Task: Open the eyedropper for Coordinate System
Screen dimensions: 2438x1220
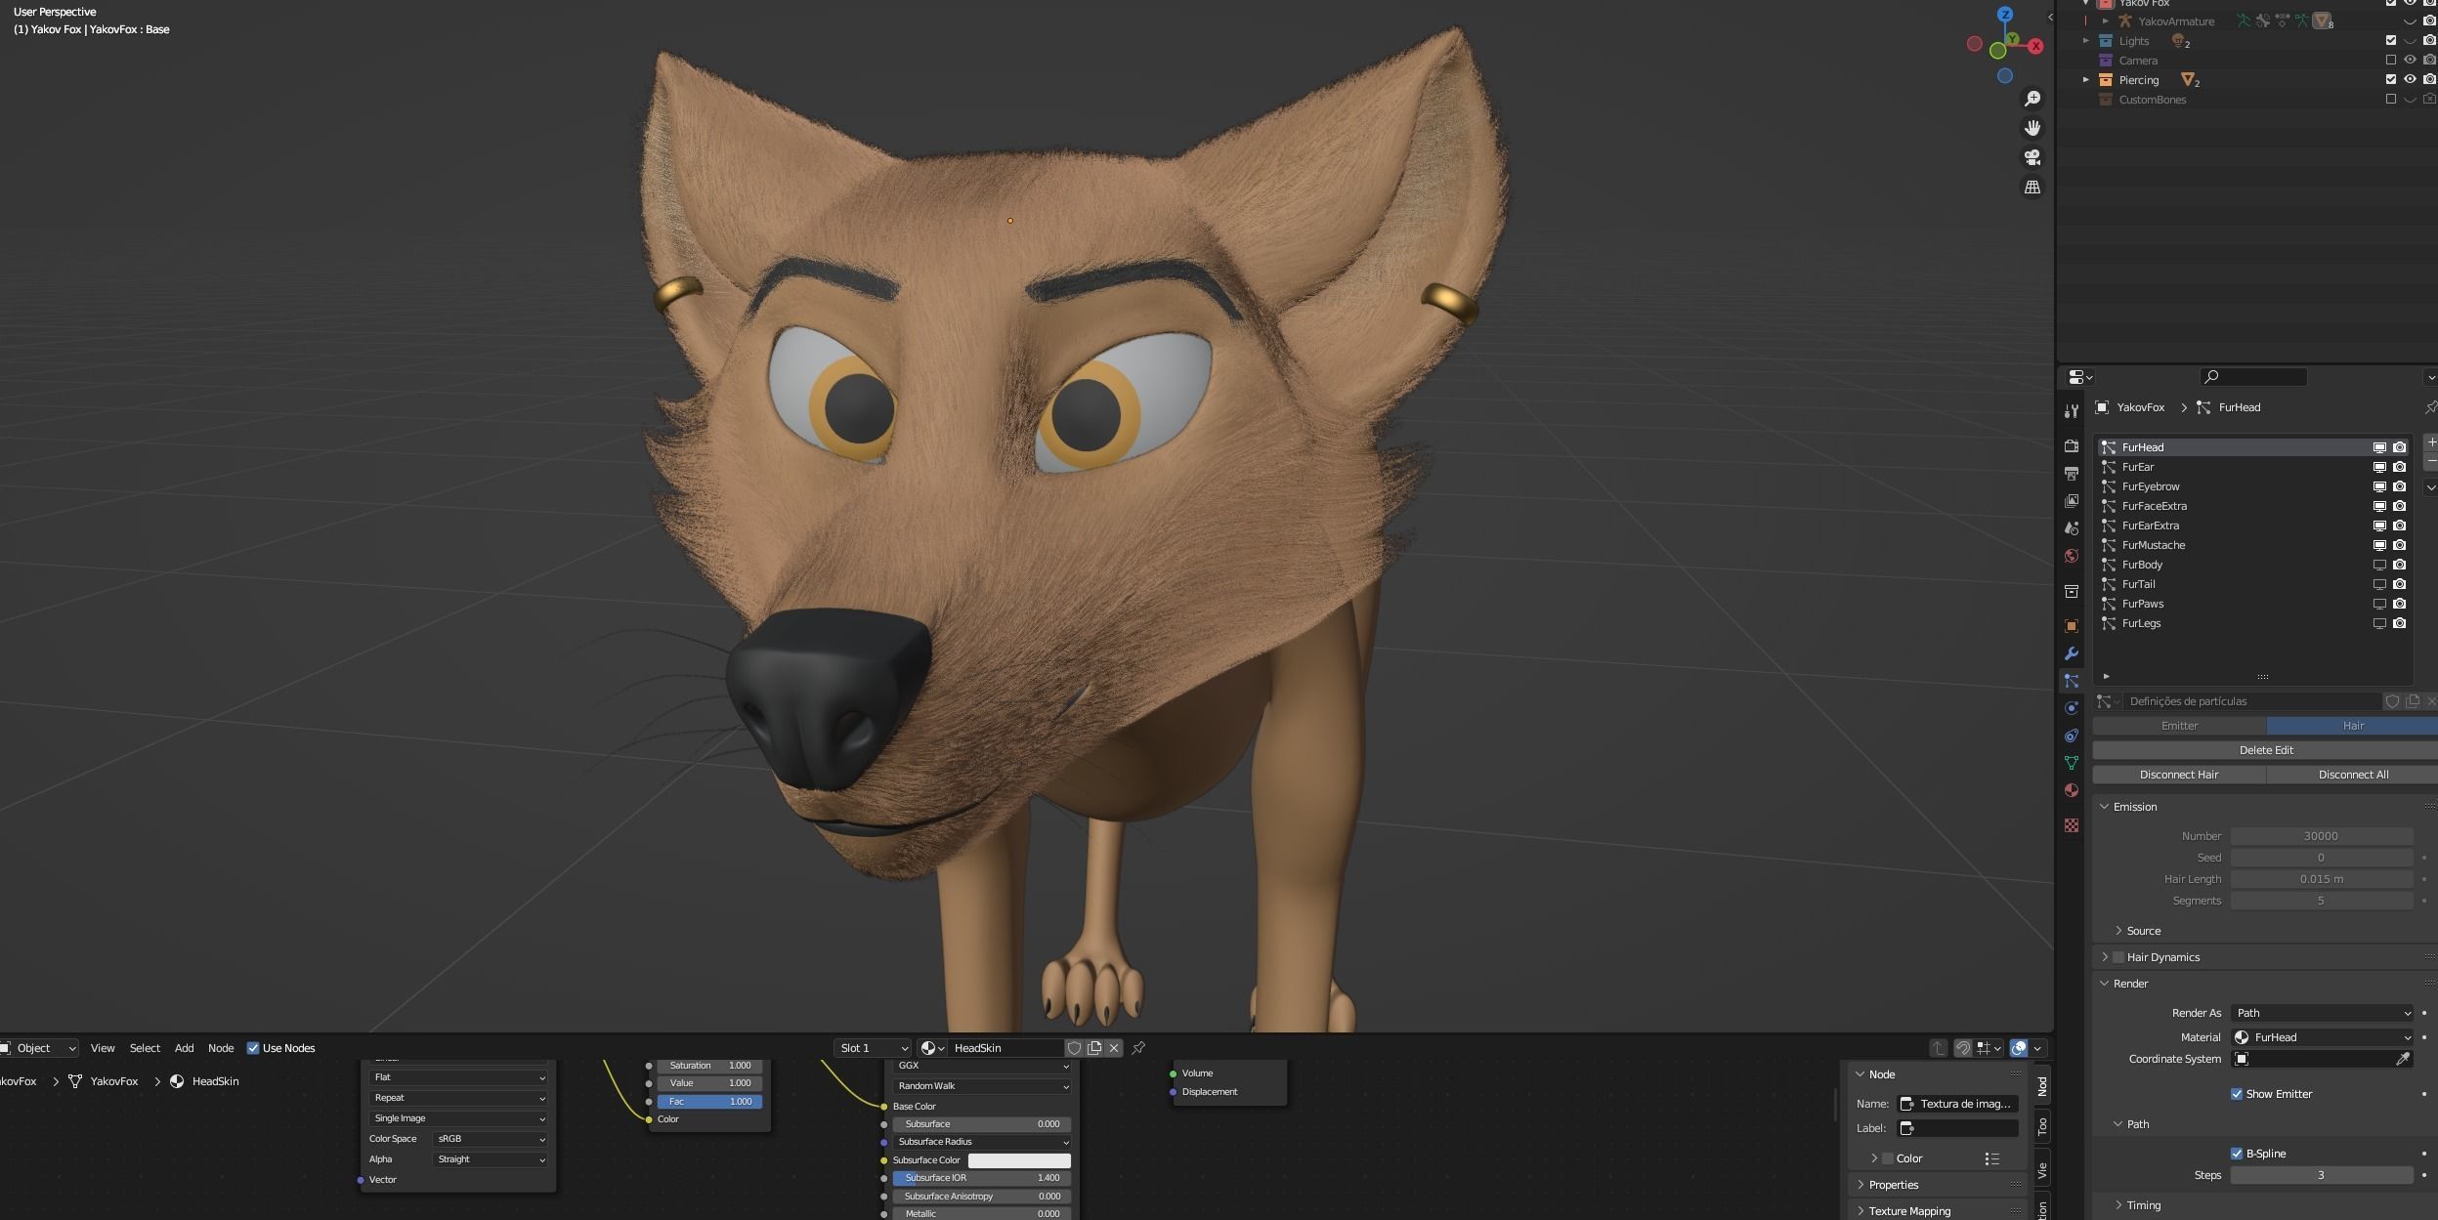Action: click(2403, 1059)
